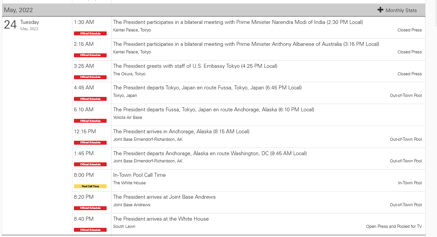Click the Official Schedule badge under 1:30 AM

pyautogui.click(x=90, y=33)
